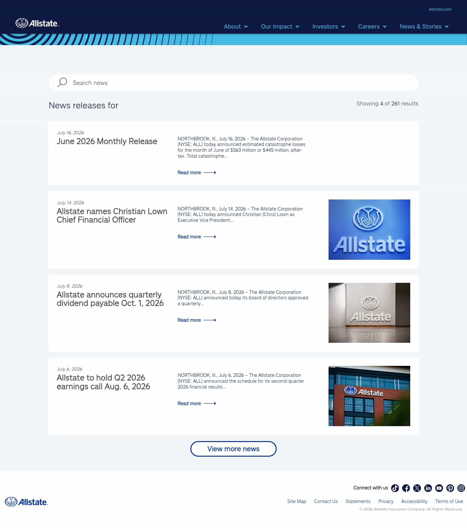This screenshot has height=528, width=467.
Task: Go to Allstate.com link at top right
Action: pyautogui.click(x=440, y=9)
